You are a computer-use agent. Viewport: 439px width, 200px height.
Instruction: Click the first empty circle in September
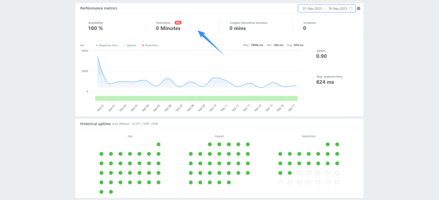coord(299,173)
